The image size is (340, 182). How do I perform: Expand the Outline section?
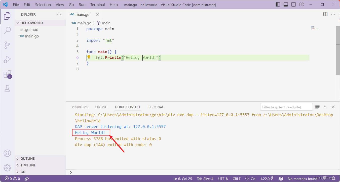point(40,159)
